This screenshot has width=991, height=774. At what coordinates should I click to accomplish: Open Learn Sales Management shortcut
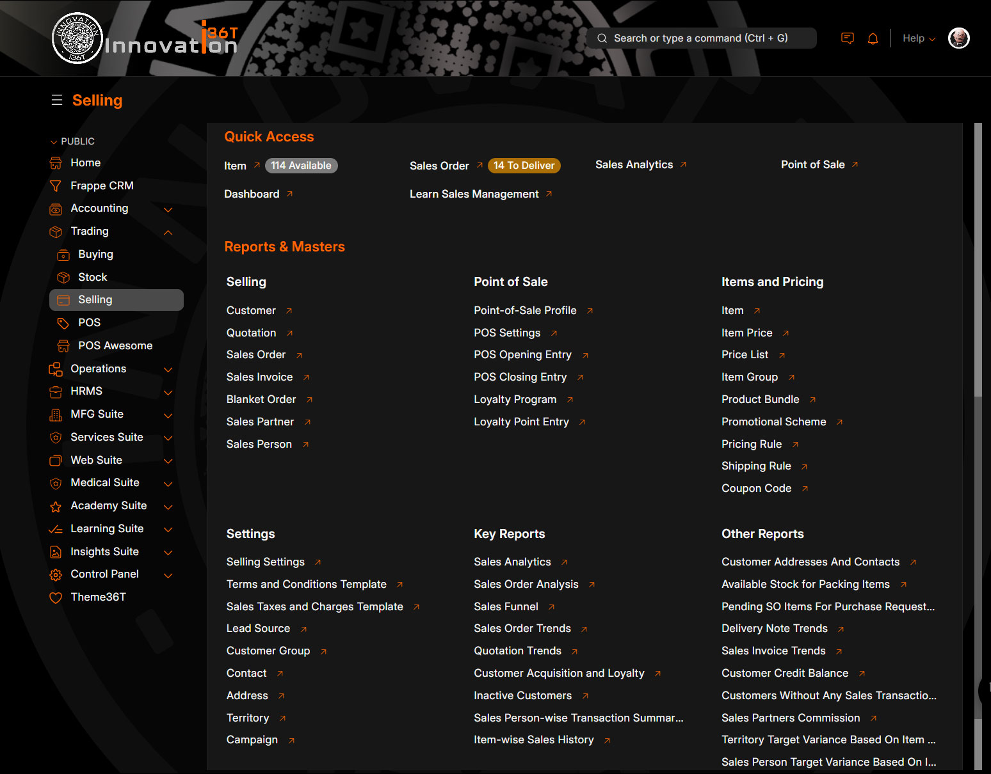pos(474,194)
